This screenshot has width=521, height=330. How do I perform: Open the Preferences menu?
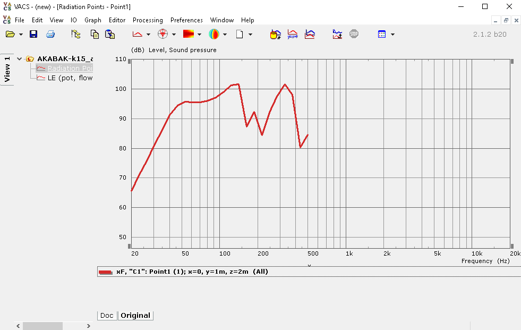click(186, 20)
